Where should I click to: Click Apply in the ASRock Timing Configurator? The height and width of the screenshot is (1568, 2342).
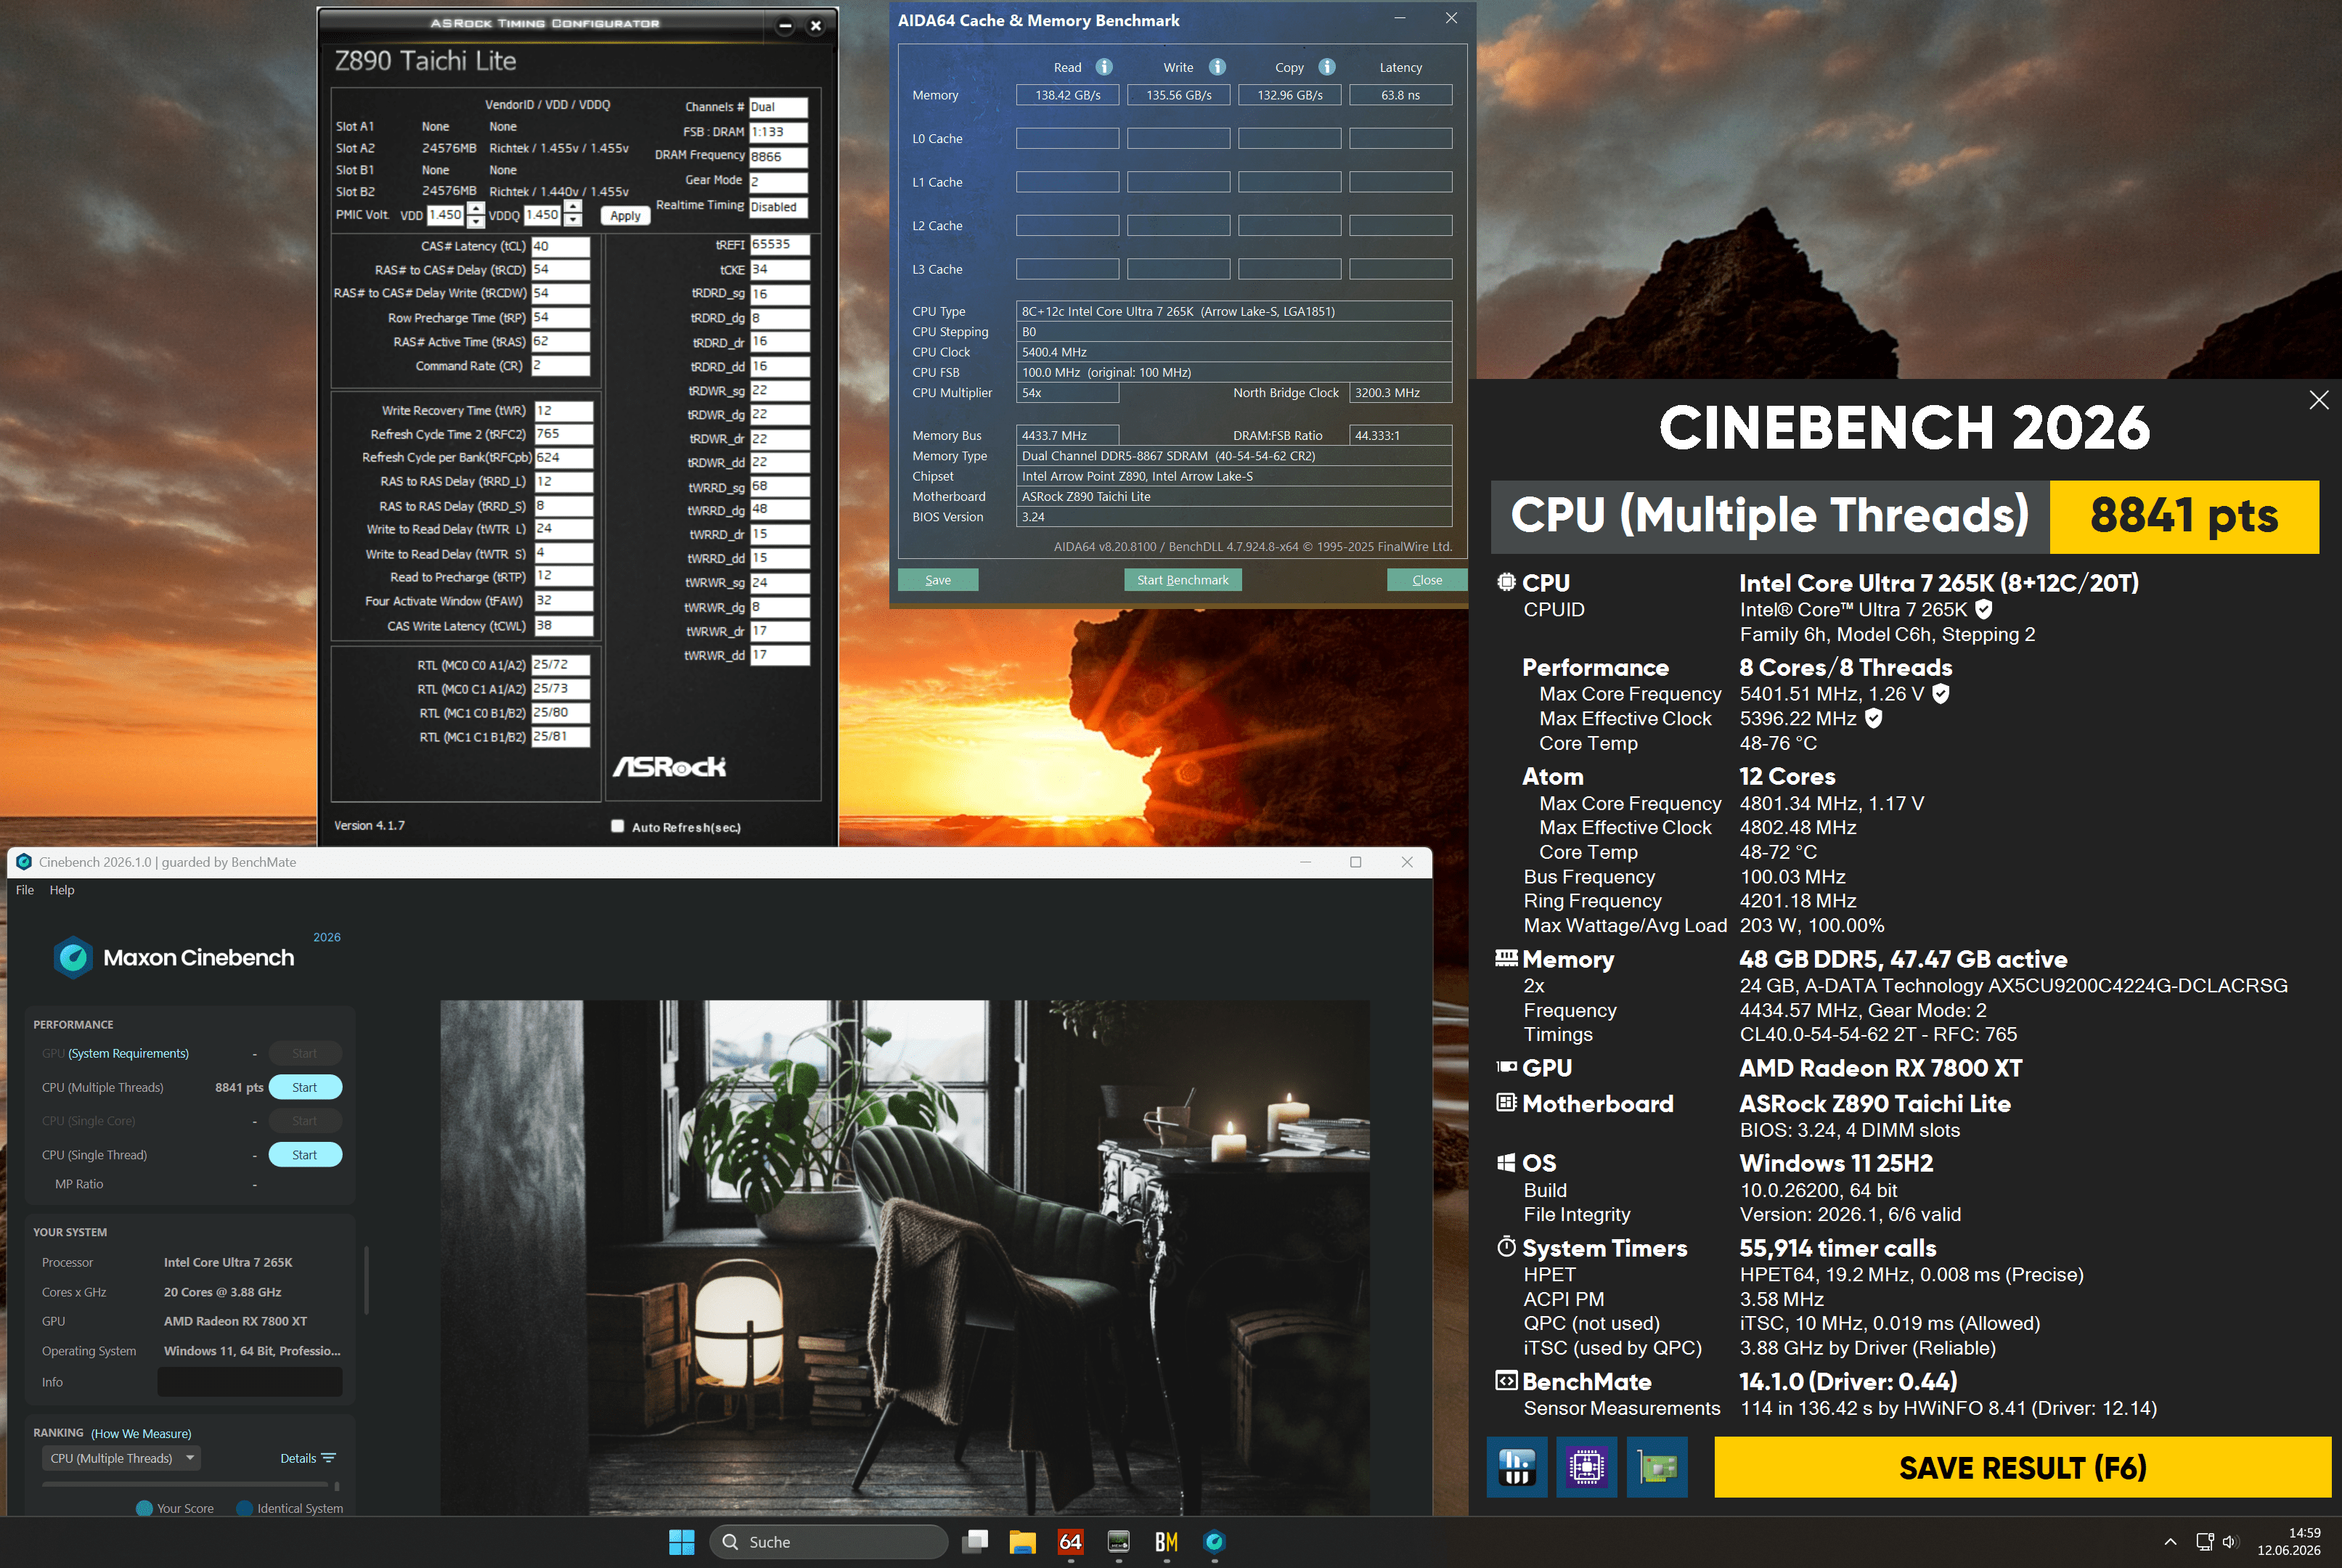pos(625,215)
